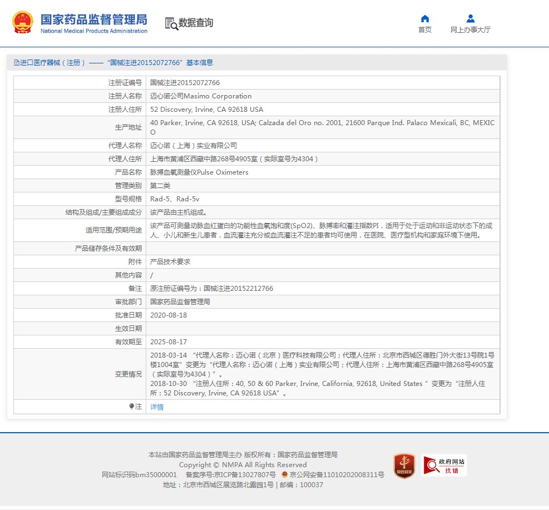Click the 数据查询 heading text
The width and height of the screenshot is (549, 510).
196,23
